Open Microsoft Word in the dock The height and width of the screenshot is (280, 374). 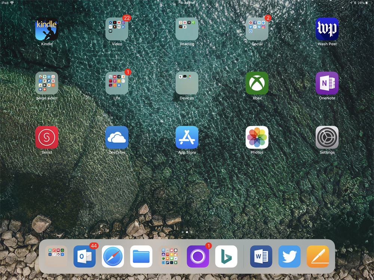[261, 256]
